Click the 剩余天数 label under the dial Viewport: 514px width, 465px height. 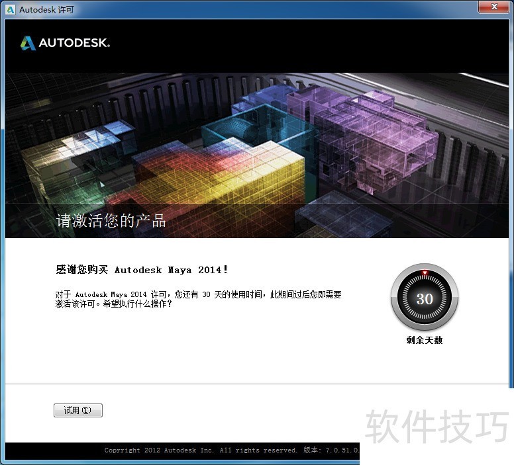point(425,340)
